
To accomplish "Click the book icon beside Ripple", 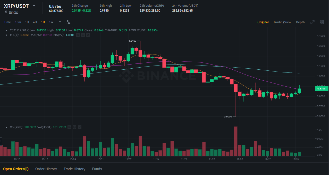I will pyautogui.click(x=6, y=12).
